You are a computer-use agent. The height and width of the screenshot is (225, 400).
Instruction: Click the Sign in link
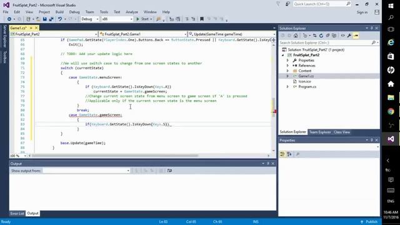[x=362, y=12]
